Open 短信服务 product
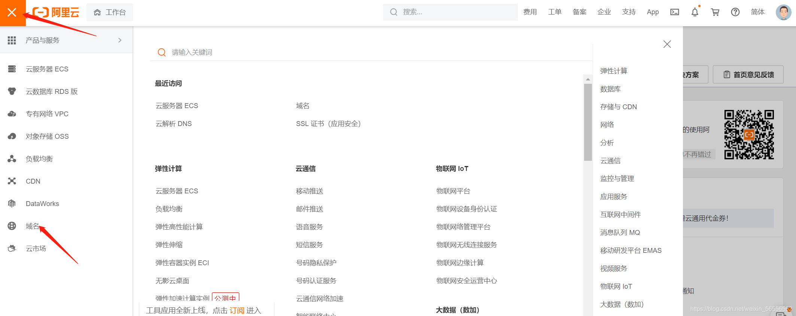 tap(309, 245)
